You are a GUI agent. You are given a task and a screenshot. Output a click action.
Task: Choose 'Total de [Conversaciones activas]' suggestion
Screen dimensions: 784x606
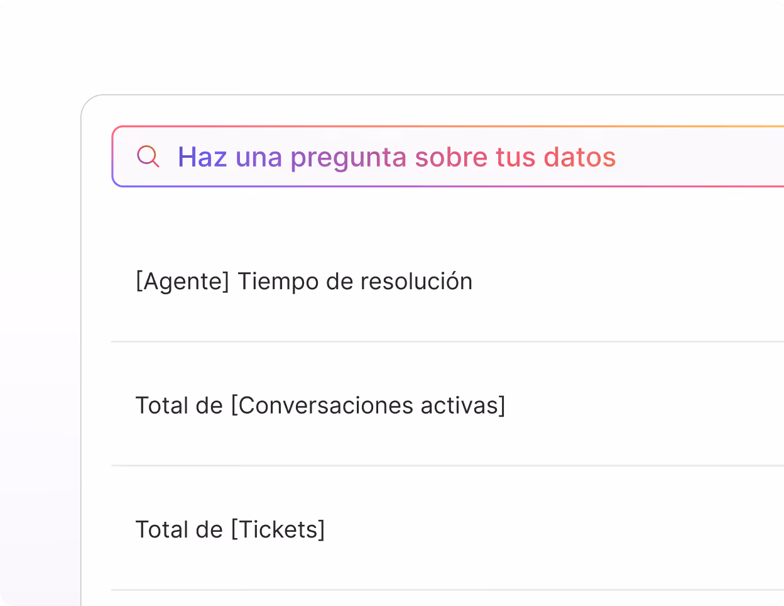pyautogui.click(x=320, y=405)
